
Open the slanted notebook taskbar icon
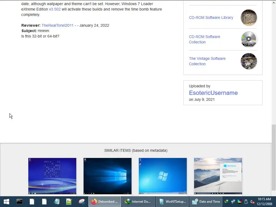click(x=57, y=202)
